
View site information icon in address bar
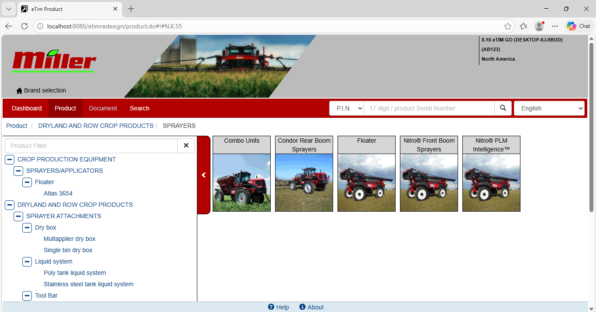(40, 26)
